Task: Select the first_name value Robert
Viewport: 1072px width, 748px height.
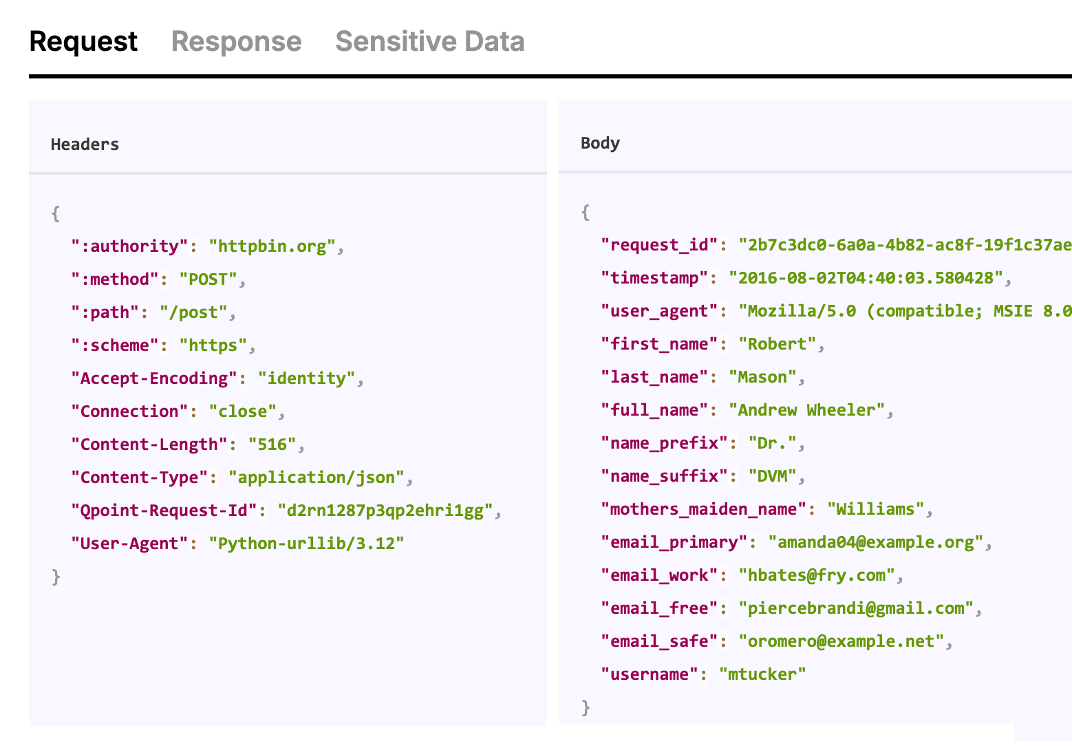Action: point(778,343)
